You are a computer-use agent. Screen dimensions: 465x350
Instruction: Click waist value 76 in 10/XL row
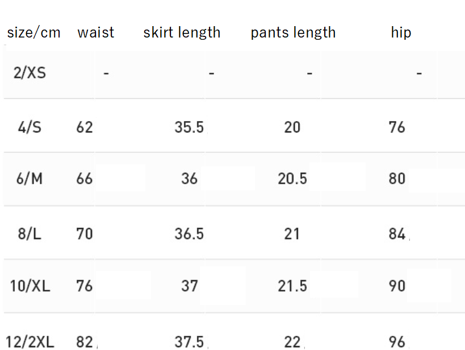pyautogui.click(x=85, y=285)
